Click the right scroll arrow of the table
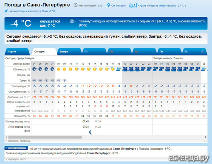Viewport: 212px width, 164px height. 206,137
